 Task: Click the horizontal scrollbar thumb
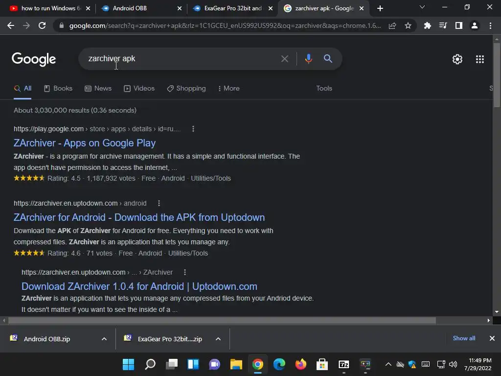pyautogui.click(x=222, y=320)
